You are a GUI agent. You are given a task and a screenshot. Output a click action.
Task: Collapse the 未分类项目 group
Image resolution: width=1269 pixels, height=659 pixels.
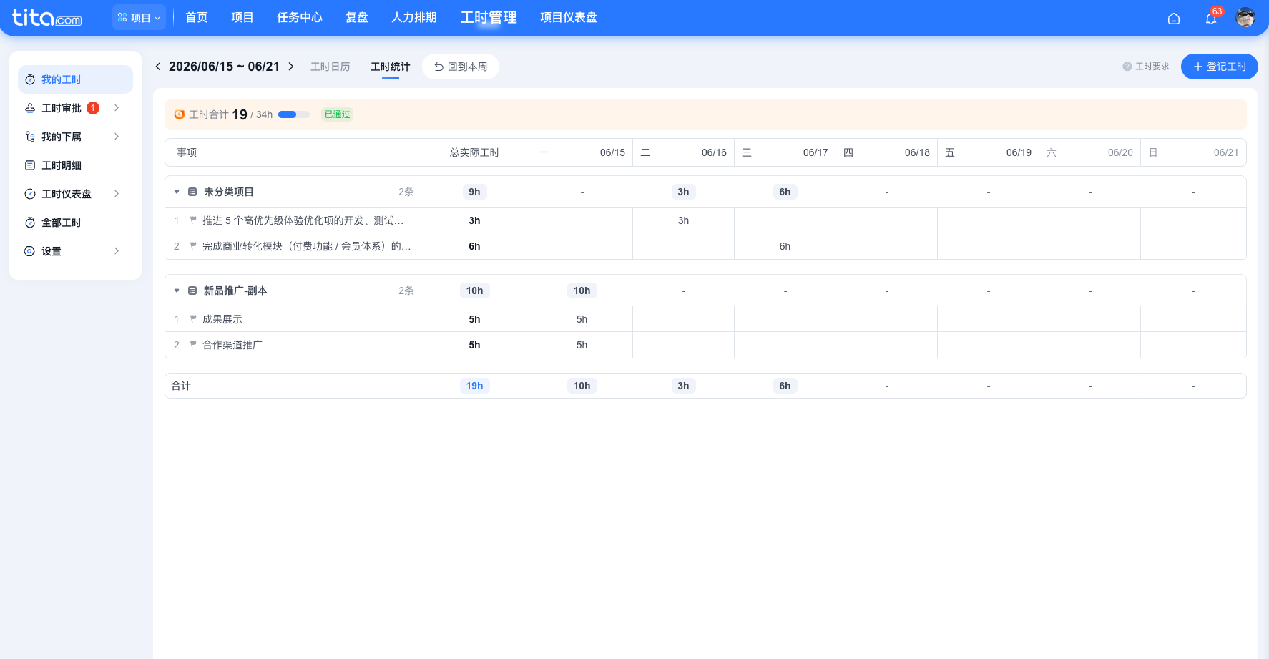tap(177, 192)
